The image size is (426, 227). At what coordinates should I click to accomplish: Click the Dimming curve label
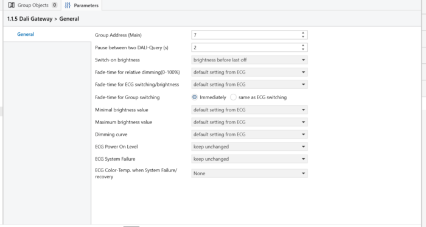pos(111,134)
